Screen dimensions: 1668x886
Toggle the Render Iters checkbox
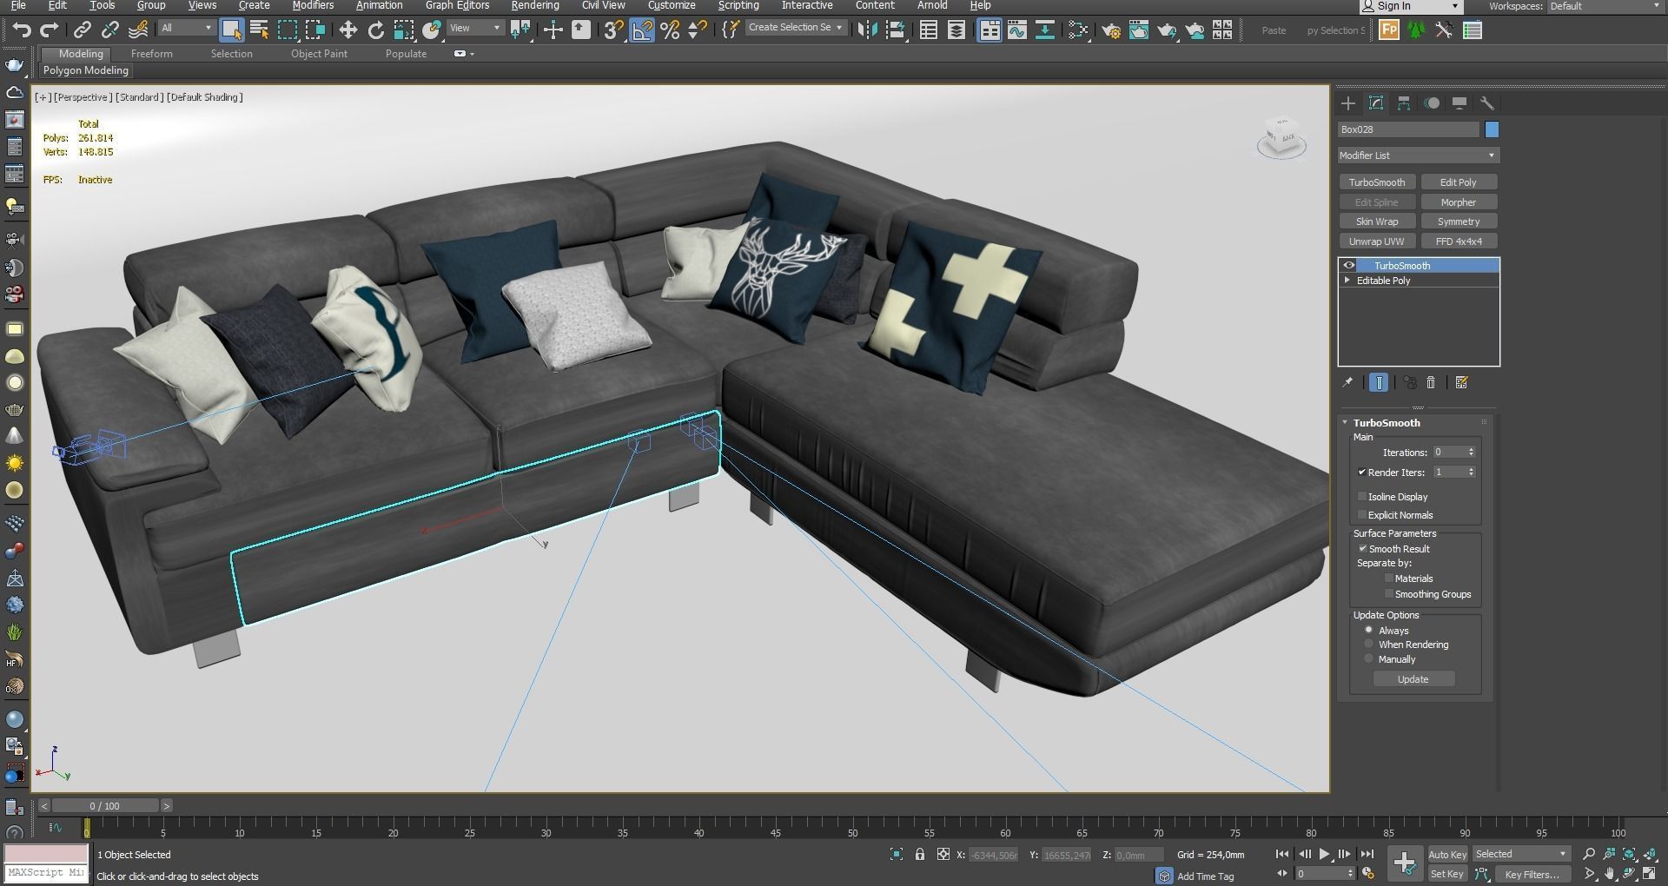(1361, 472)
